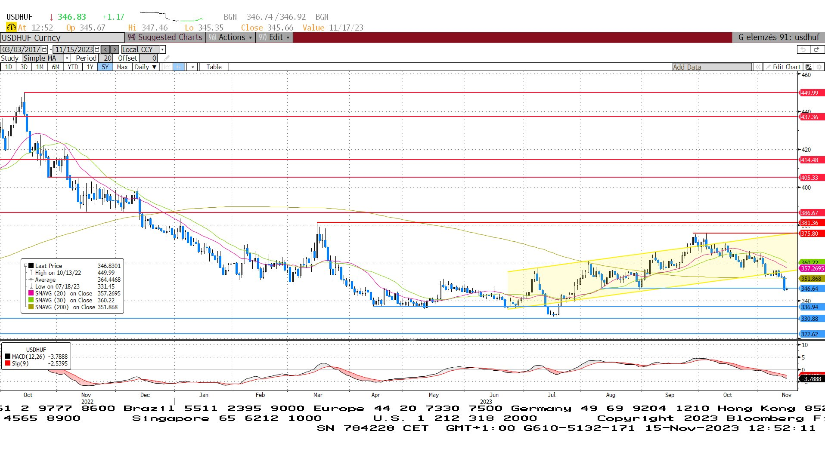Image resolution: width=825 pixels, height=452 pixels.
Task: Click the start date 03/03/2017 field
Action: tap(21, 49)
